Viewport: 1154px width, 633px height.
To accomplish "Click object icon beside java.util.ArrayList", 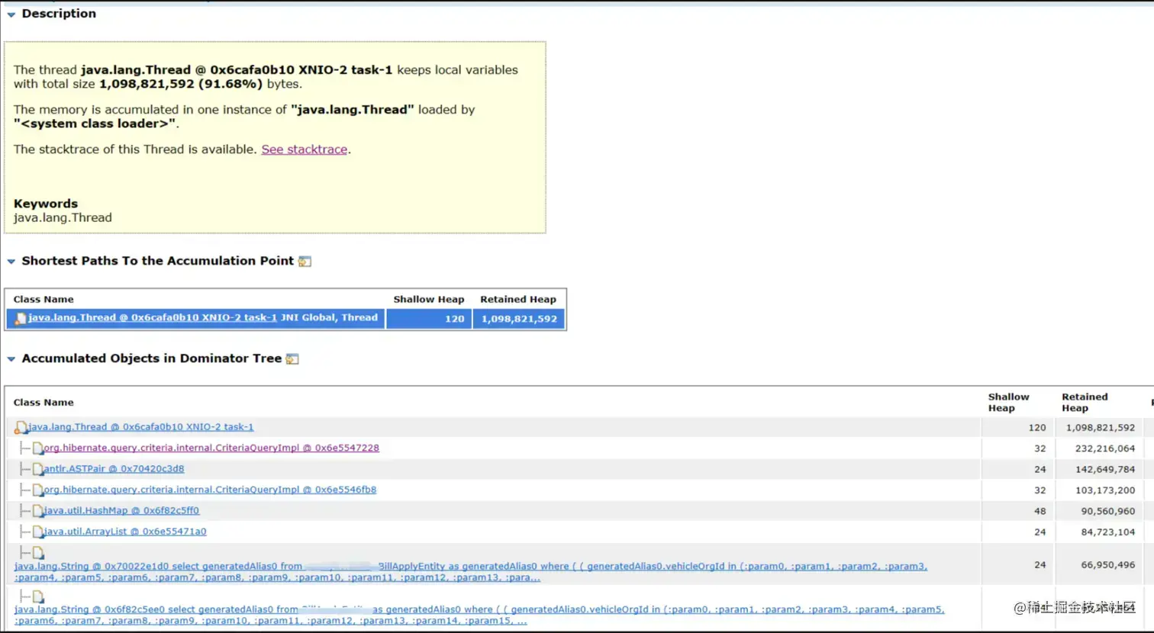I will coord(37,532).
